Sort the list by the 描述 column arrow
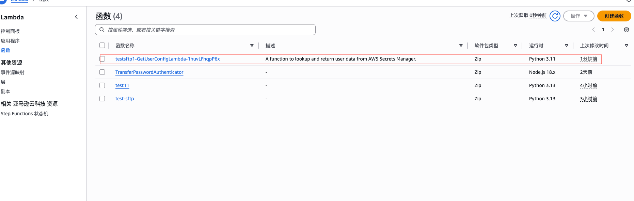The width and height of the screenshot is (634, 201). click(x=461, y=46)
